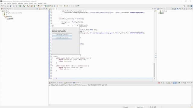This screenshot has height=108, width=193.
Task: Open the Refactor menu
Action: click(14, 3)
